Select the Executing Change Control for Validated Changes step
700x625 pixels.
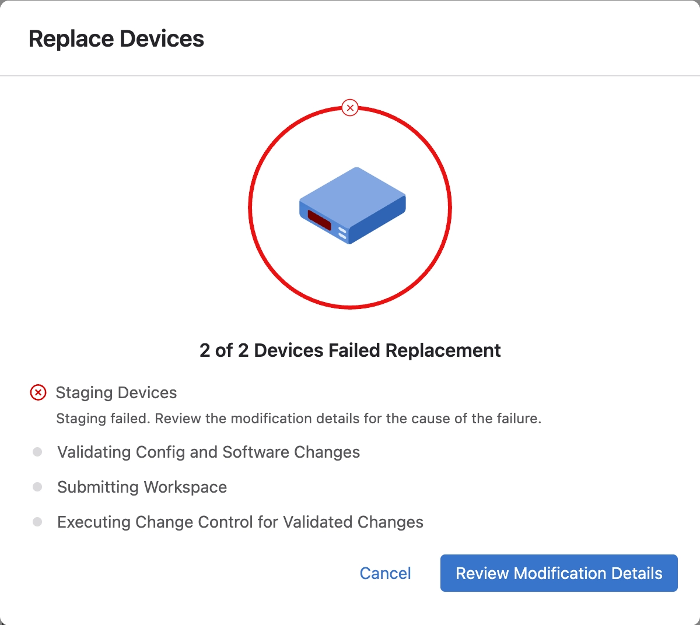(x=240, y=522)
